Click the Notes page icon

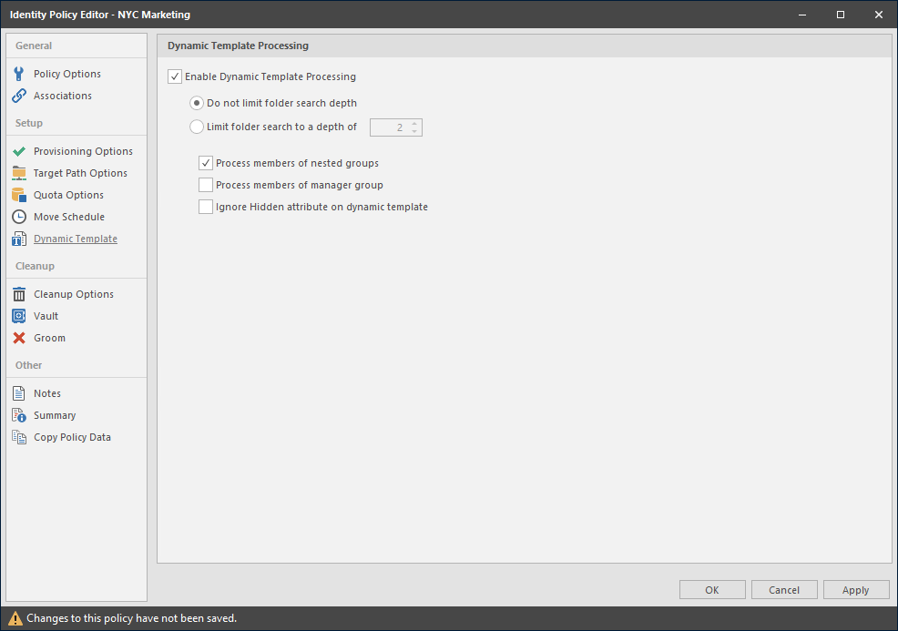[x=19, y=393]
